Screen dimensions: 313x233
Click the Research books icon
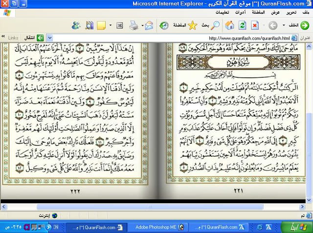click(89, 25)
